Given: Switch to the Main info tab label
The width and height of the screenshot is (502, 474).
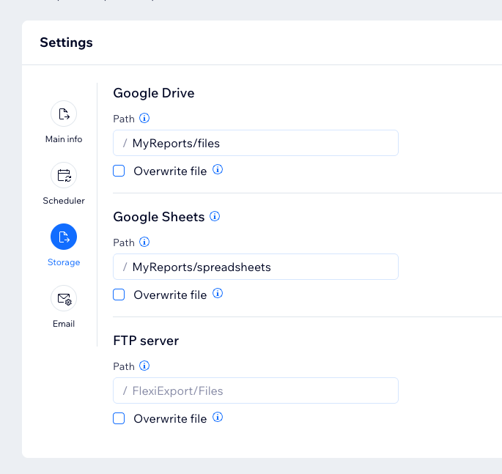Looking at the screenshot, I should click(64, 139).
